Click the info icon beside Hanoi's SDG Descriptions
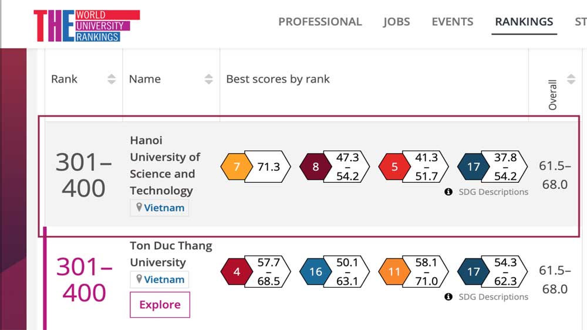Screen dimensions: 587x330 pos(448,192)
